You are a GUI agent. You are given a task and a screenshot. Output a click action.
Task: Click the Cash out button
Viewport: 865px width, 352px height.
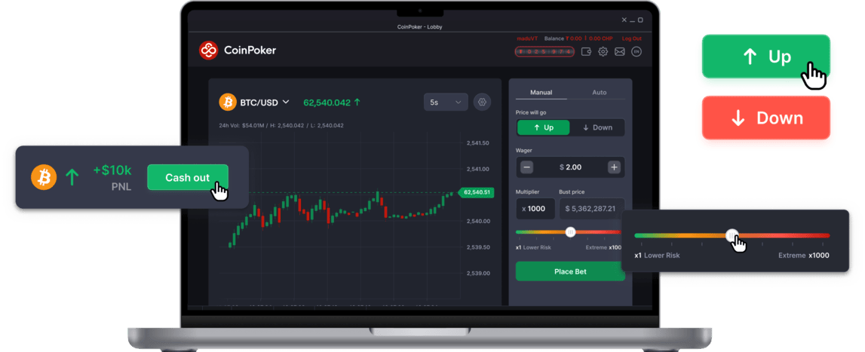tap(187, 178)
